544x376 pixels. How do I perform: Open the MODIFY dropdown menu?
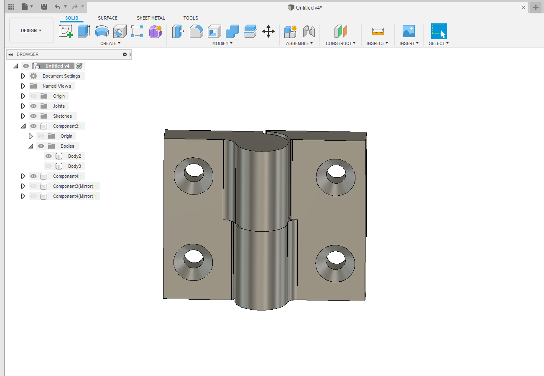[x=222, y=43]
